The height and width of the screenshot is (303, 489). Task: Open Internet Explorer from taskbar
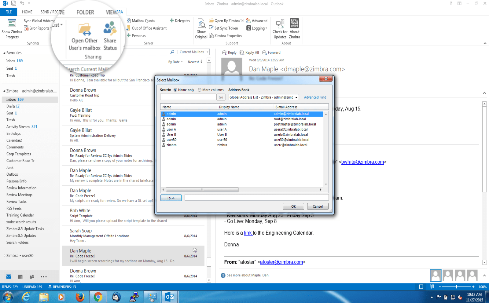click(26, 297)
